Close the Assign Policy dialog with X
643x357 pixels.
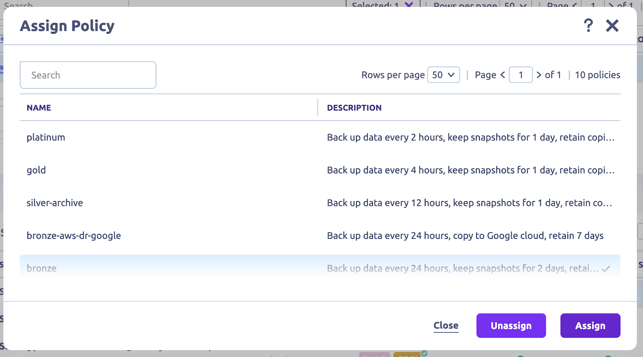click(x=612, y=26)
